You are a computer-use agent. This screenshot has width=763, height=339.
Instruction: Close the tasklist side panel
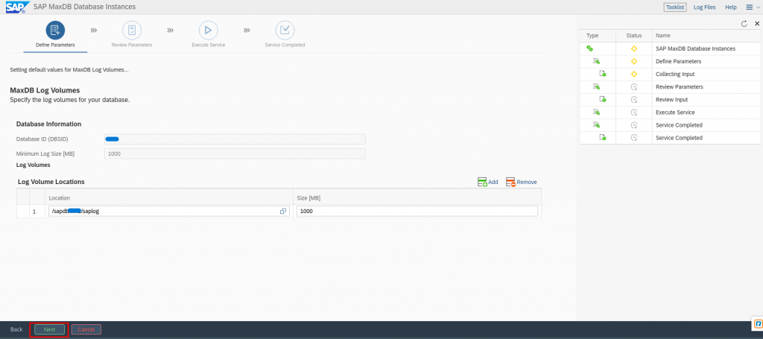click(x=756, y=24)
